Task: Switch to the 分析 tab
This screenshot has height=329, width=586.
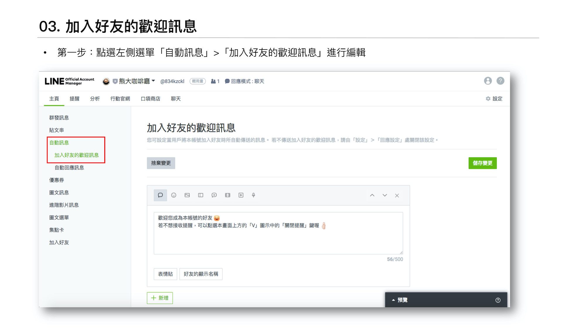Action: coord(95,99)
